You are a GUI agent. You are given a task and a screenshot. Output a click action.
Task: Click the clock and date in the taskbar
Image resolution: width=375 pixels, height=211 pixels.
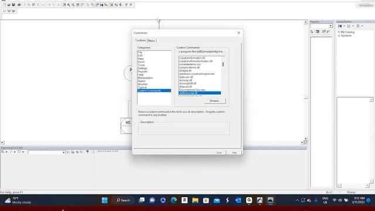358,200
